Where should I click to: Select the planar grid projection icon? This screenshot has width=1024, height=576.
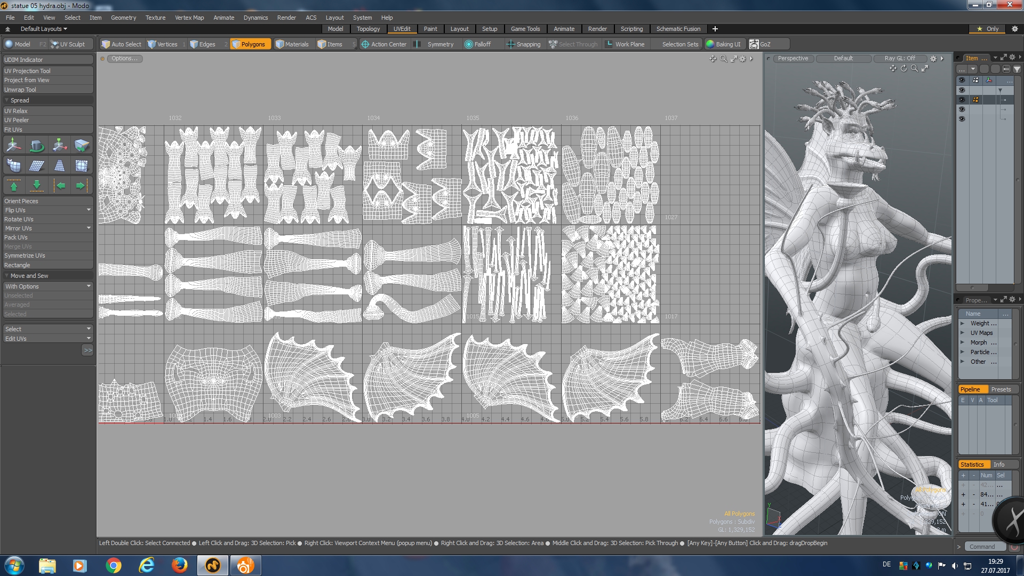(37, 166)
